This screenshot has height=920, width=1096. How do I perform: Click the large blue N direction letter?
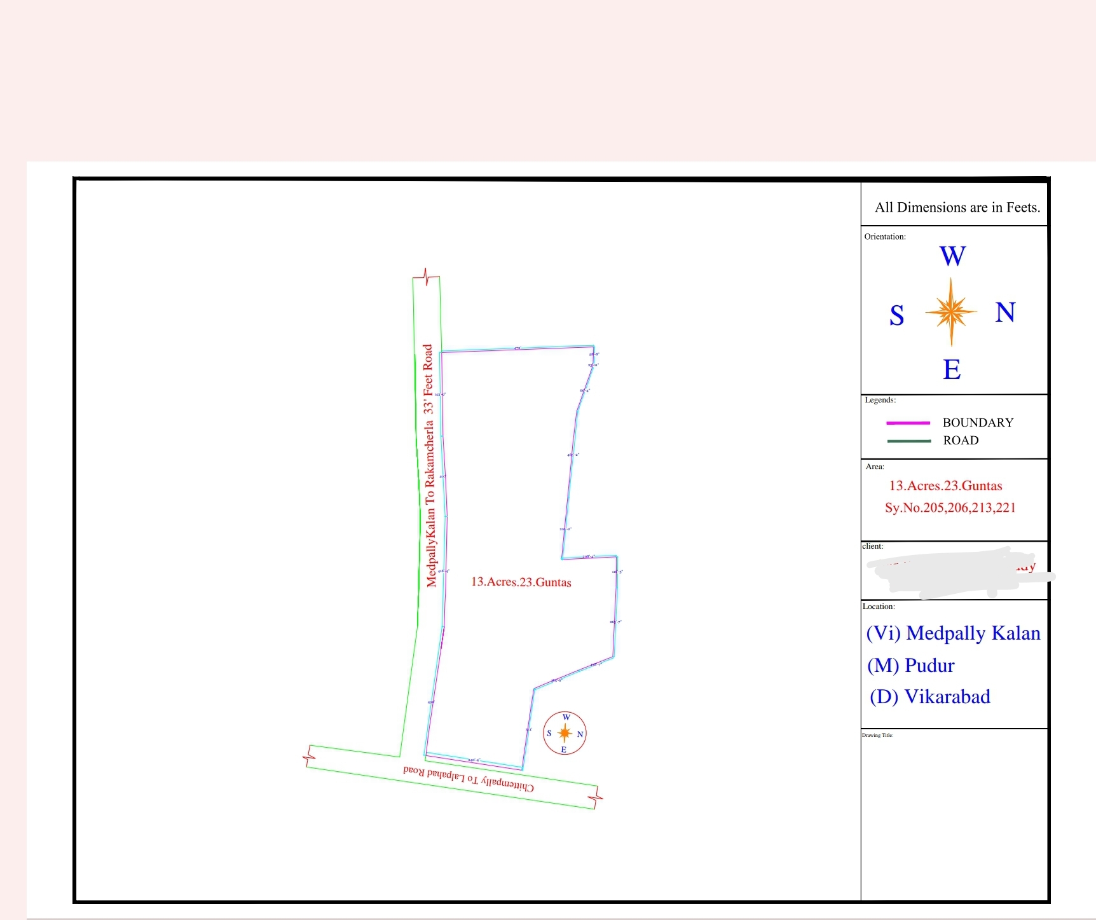coord(1005,313)
